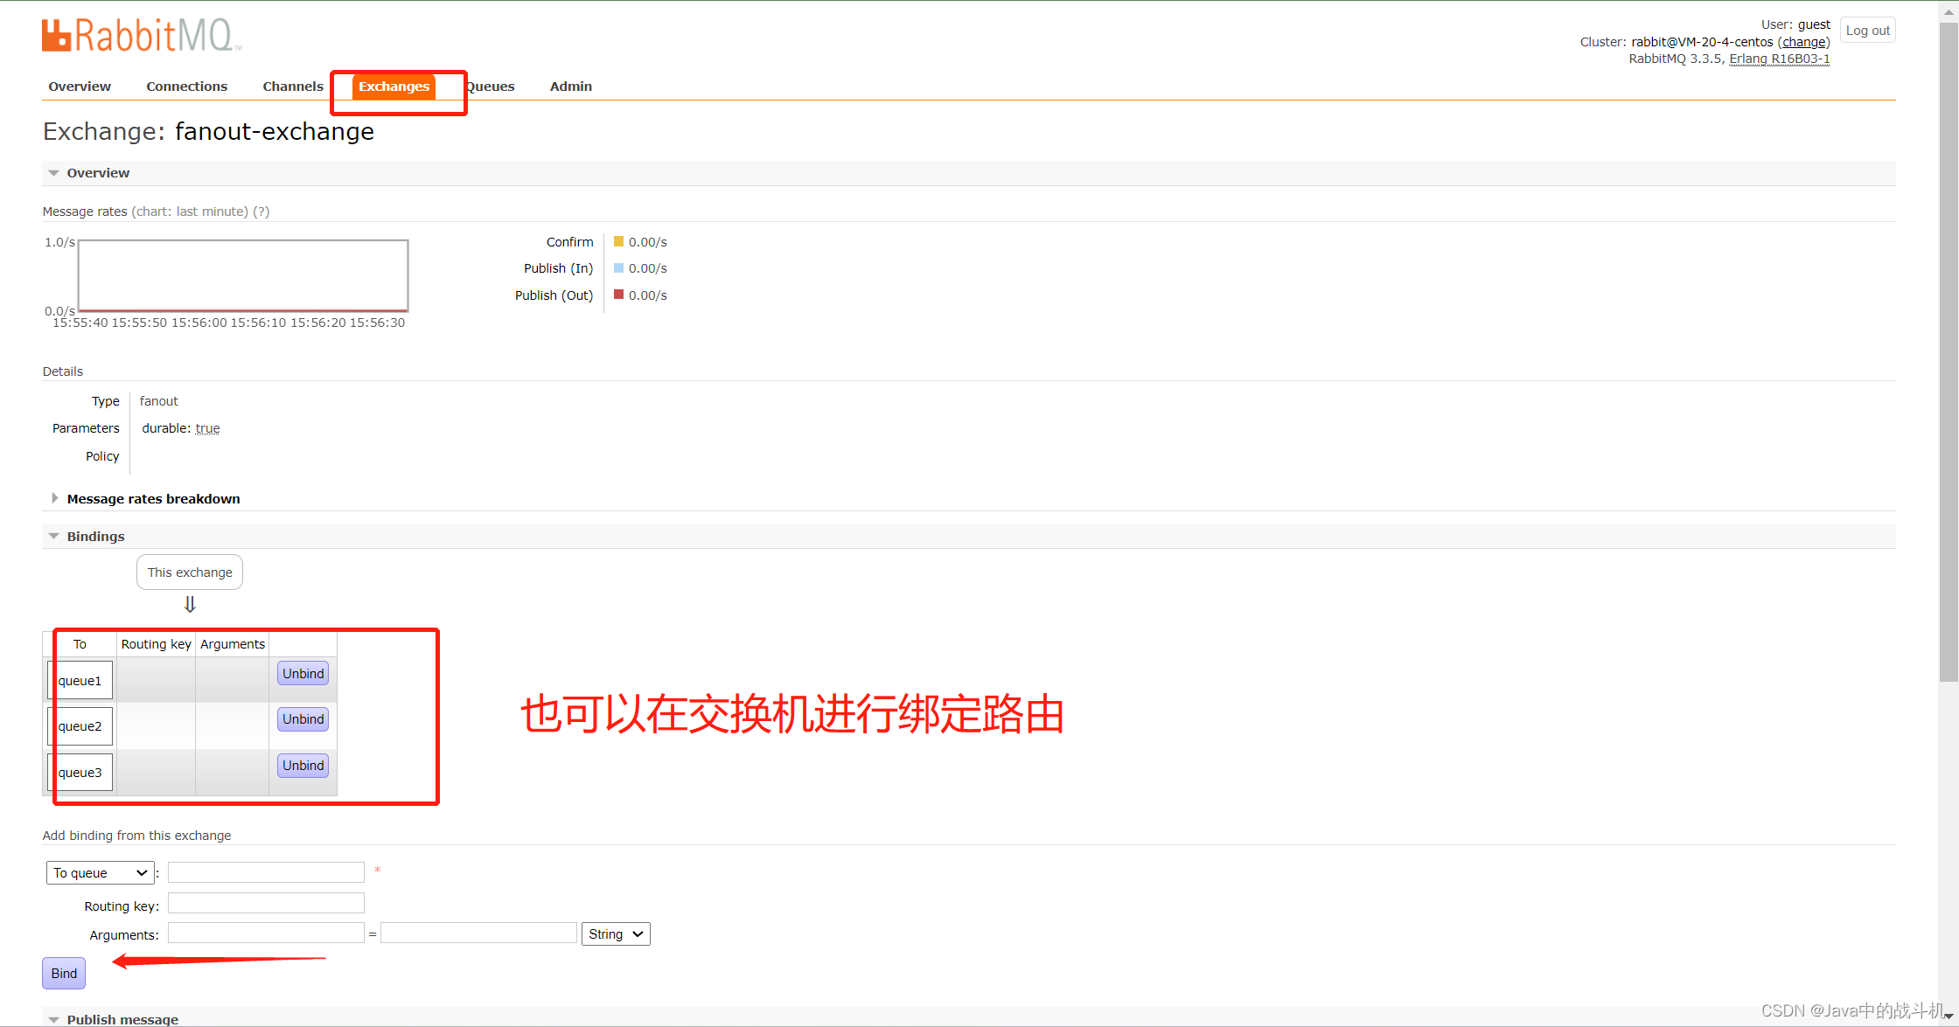This screenshot has height=1027, width=1959.
Task: Click the To column header
Action: tap(80, 644)
